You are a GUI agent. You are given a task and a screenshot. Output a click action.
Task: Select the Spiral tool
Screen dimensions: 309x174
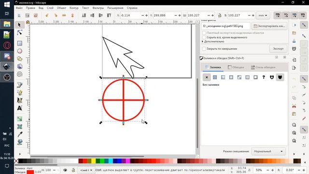19,74
